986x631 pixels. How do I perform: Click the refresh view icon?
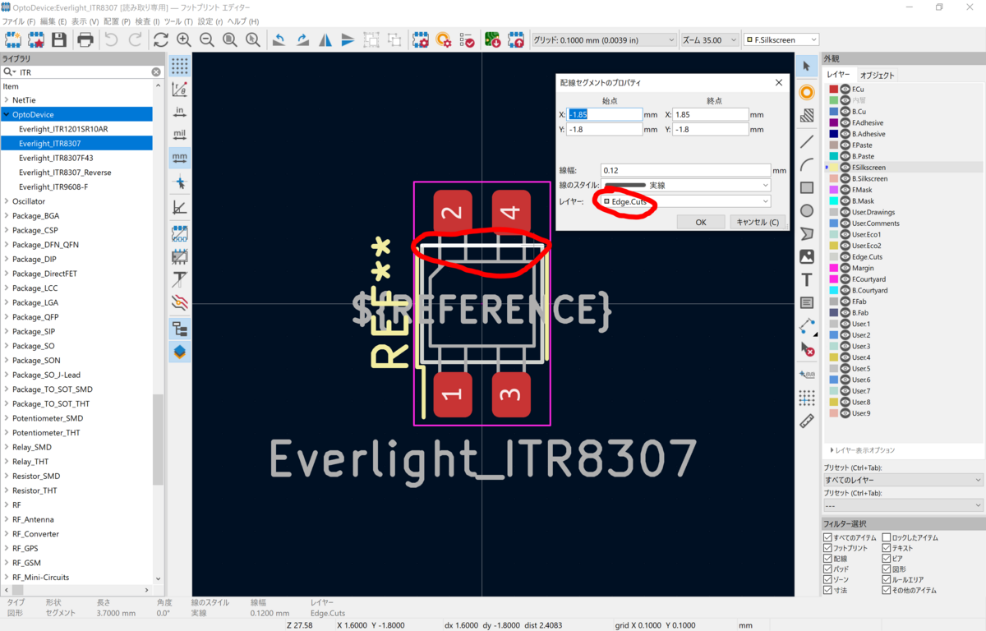tap(160, 39)
